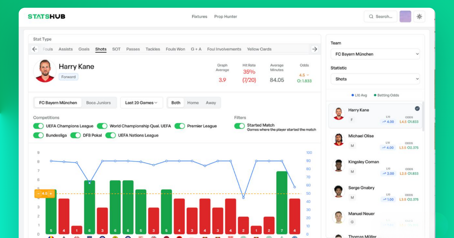Viewport: 454px width, 238px height.
Task: Switch to the Yellow Cards stat tab
Action: pyautogui.click(x=259, y=49)
